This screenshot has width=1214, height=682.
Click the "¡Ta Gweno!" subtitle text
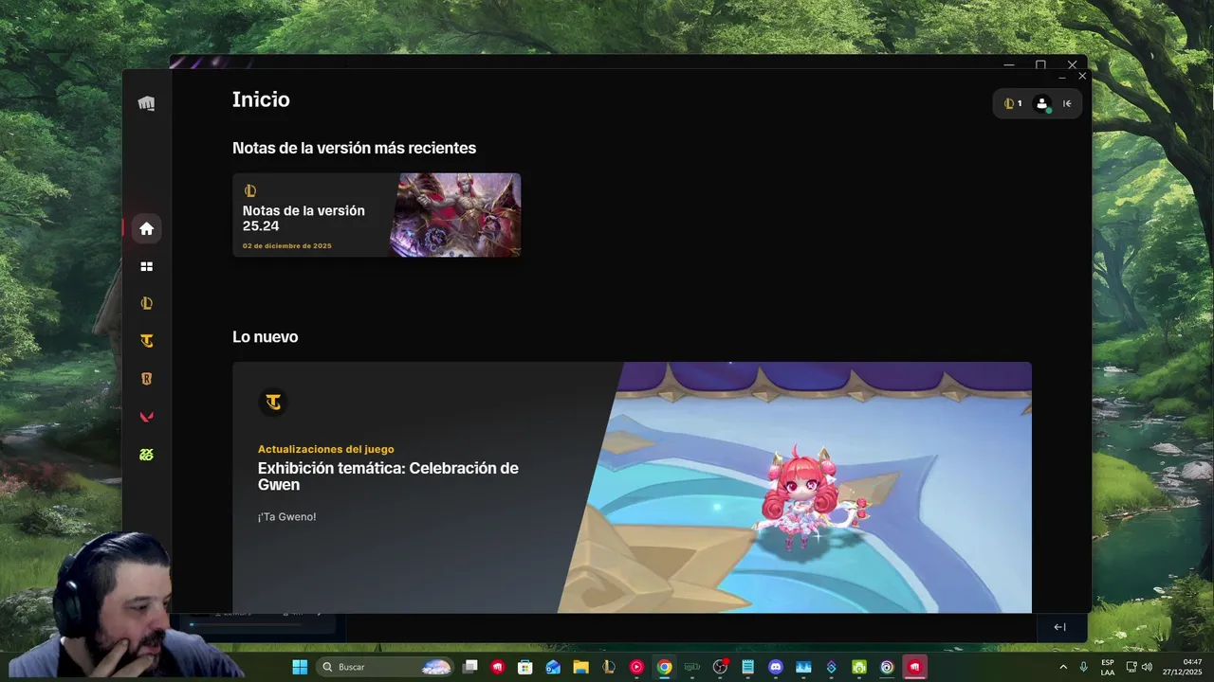[x=286, y=517]
